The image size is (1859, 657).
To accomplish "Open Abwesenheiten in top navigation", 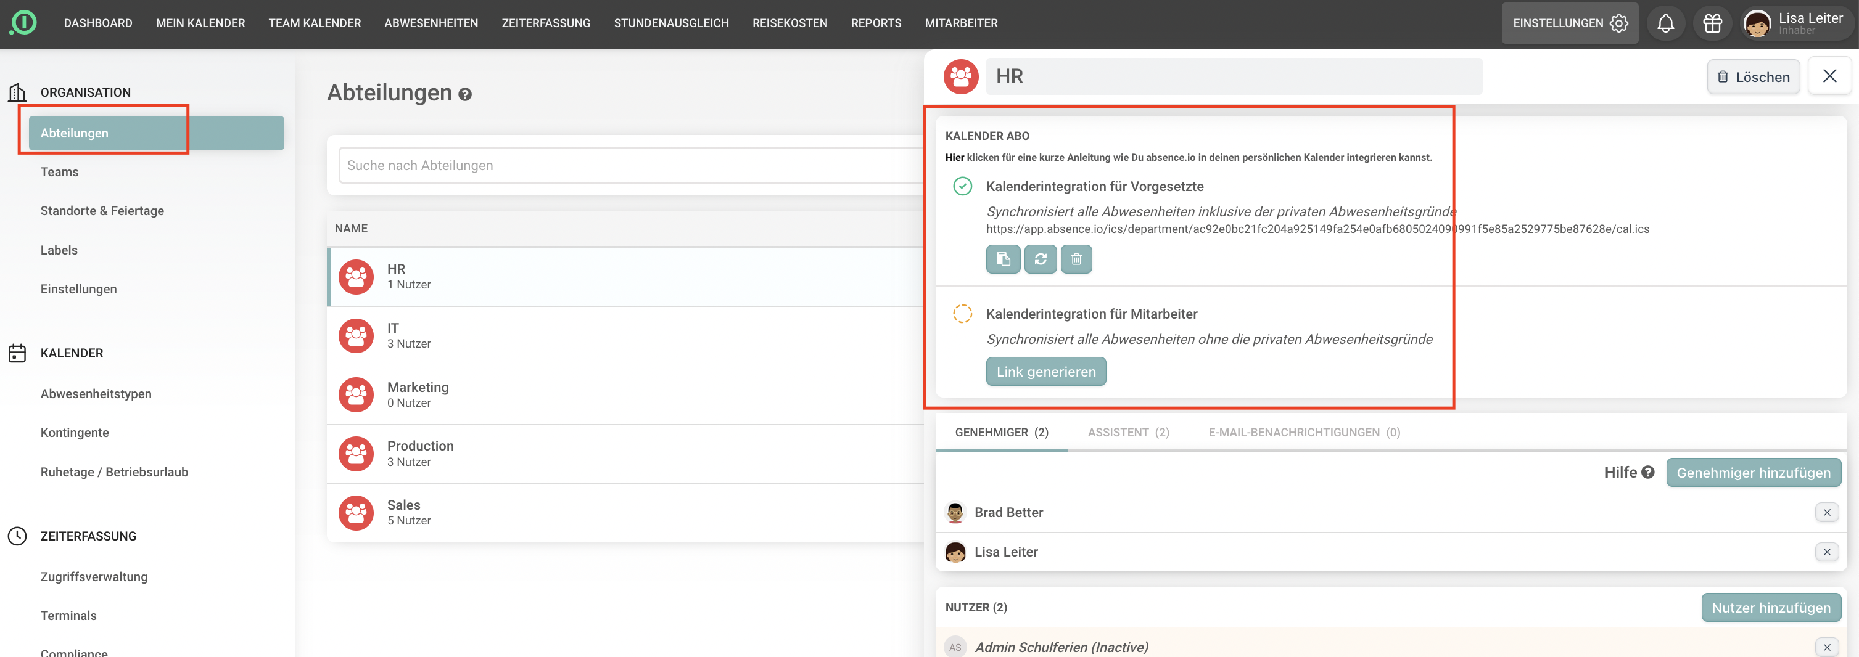I will [x=432, y=23].
